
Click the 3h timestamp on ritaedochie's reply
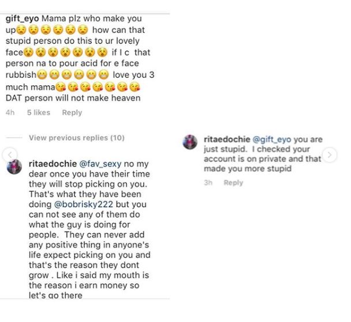[x=208, y=183]
